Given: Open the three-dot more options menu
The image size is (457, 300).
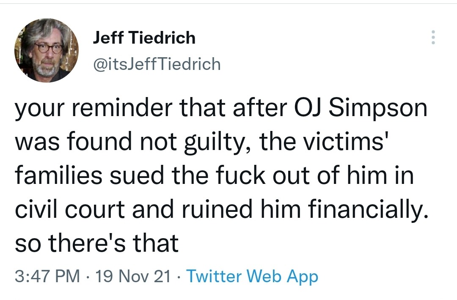Looking at the screenshot, I should coord(432,38).
